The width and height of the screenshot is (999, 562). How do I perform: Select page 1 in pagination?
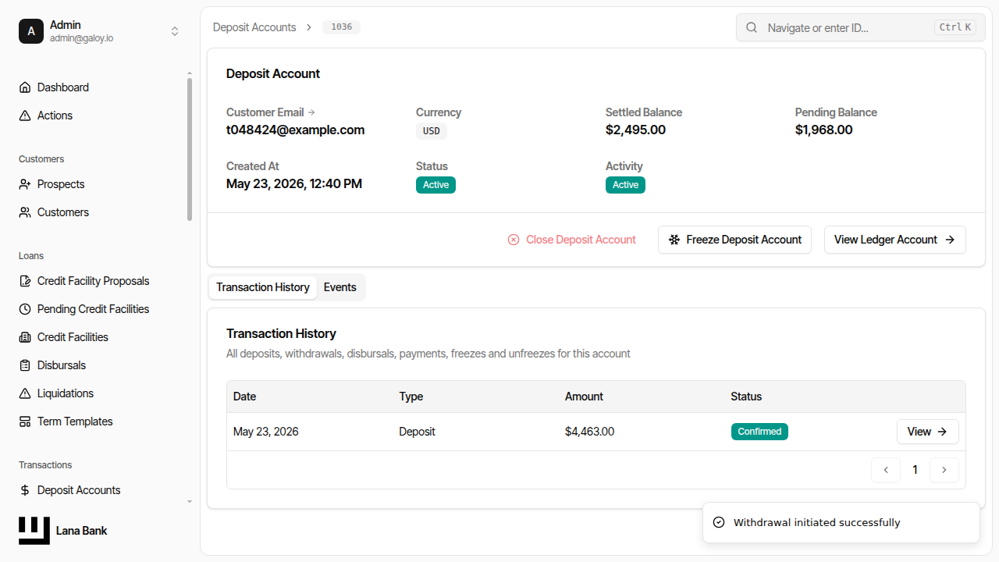(915, 470)
